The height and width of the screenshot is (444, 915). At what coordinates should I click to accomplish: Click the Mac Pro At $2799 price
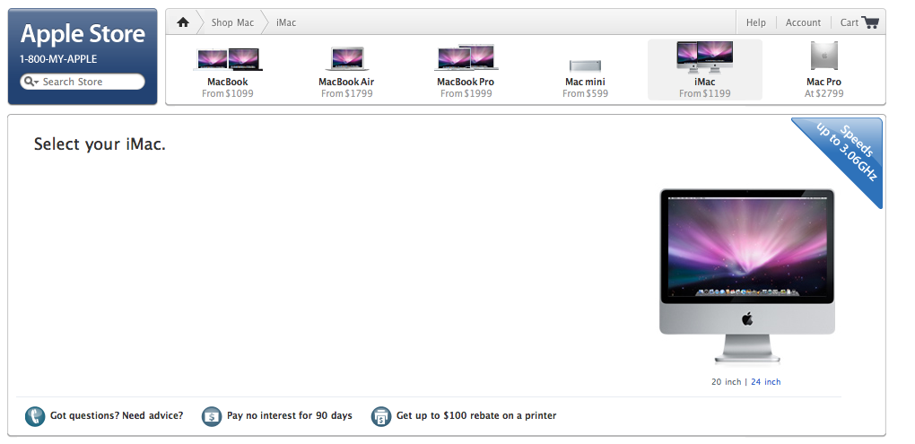[824, 93]
